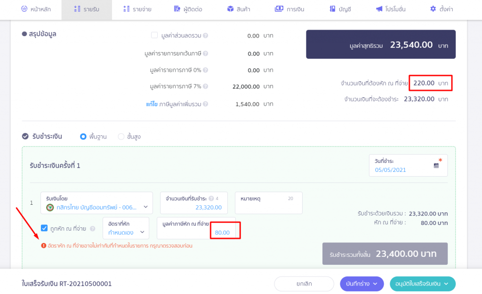
Task: Open the calendar icon for วันที่ชำระ
Action: click(x=436, y=165)
